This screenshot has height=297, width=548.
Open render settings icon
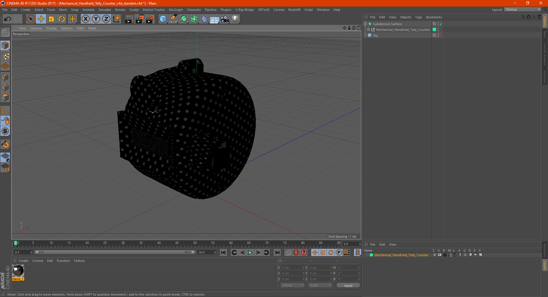[150, 19]
